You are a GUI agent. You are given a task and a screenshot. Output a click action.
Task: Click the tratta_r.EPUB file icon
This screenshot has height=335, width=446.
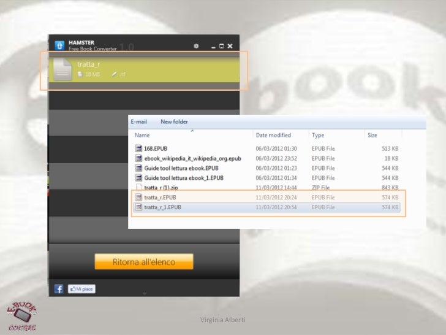click(138, 197)
